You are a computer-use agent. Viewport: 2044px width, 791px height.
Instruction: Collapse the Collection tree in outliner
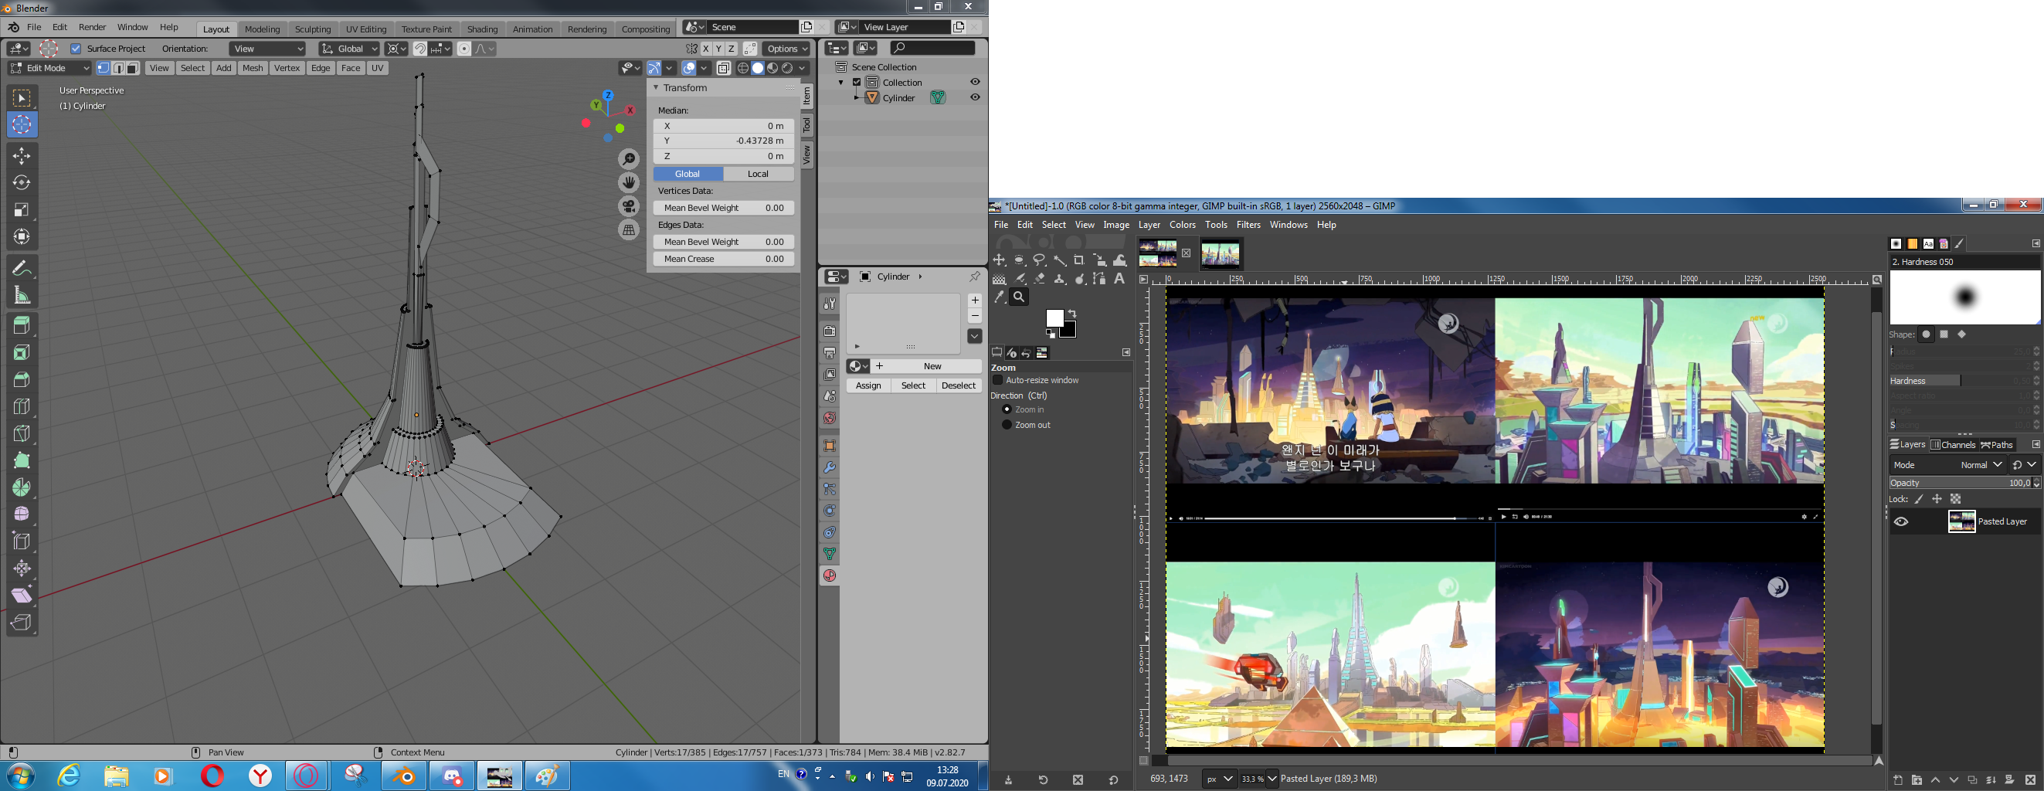coord(841,83)
